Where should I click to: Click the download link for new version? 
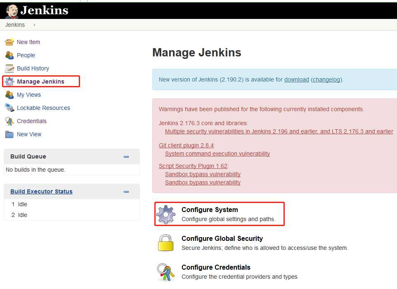[296, 79]
